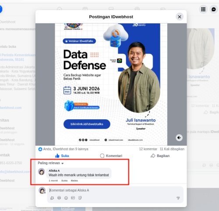
Task: Open the grid apps menu icon
Action: pos(203,9)
